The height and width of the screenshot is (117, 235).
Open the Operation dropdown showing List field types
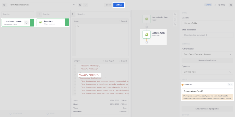[x=207, y=72]
